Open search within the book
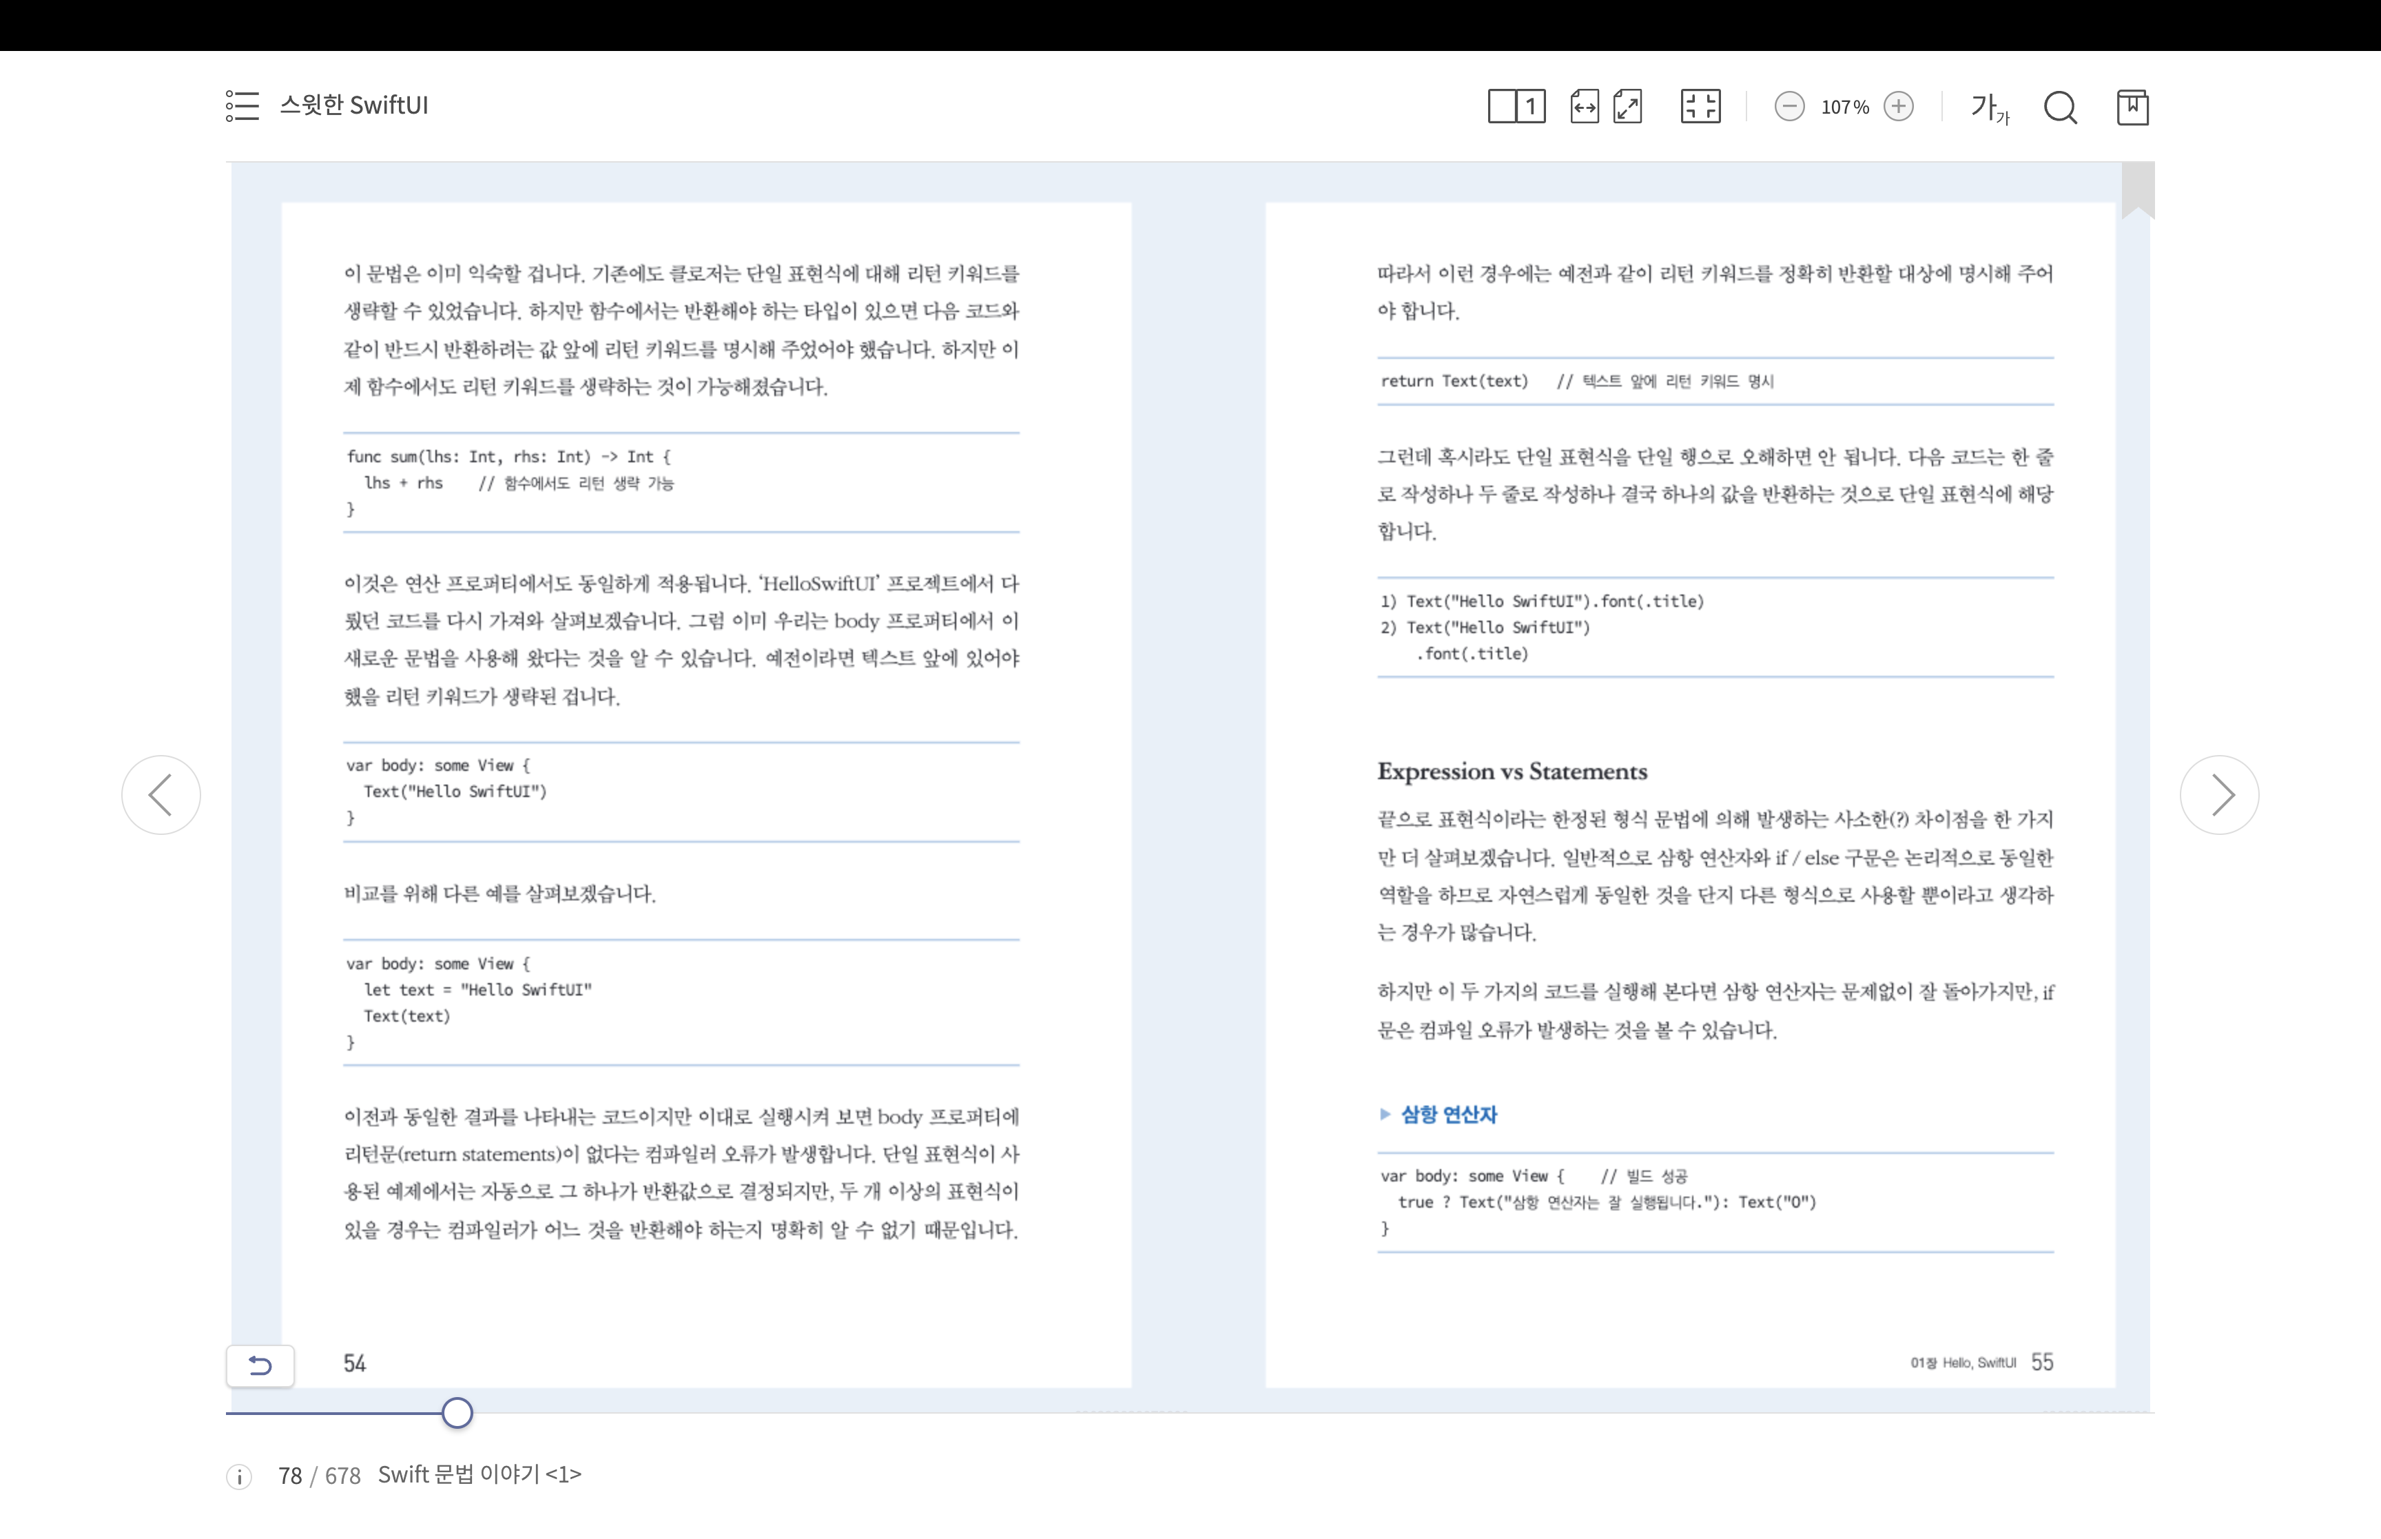This screenshot has height=1539, width=2381. click(x=2059, y=107)
